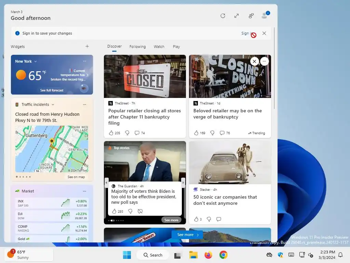Open comments on the Biden poll story

(140, 211)
